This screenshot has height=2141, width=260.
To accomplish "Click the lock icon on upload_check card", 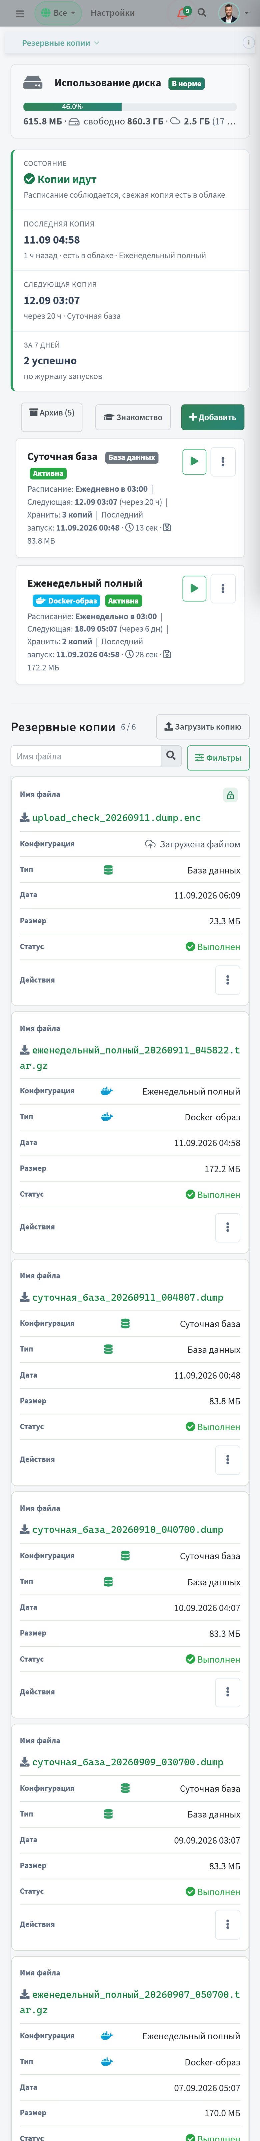I will (x=230, y=796).
